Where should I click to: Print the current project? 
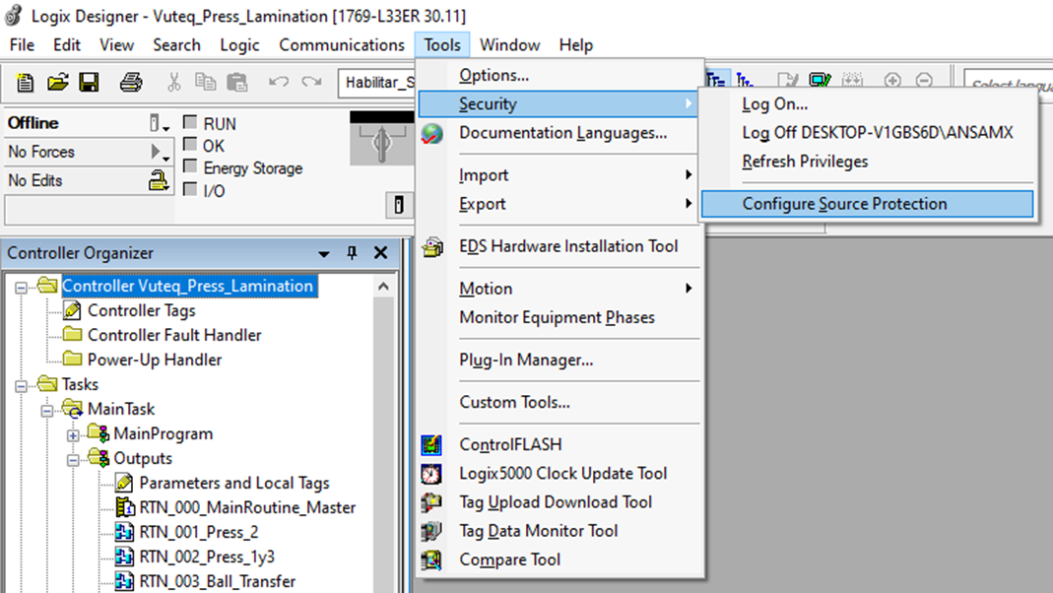tap(129, 82)
